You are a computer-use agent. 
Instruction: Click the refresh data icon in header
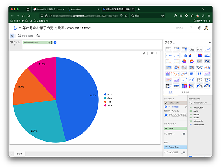pos(191,28)
